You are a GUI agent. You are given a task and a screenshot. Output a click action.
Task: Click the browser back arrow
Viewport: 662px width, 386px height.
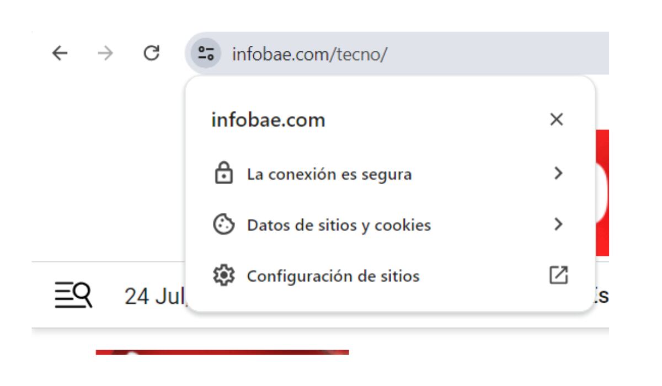point(59,53)
